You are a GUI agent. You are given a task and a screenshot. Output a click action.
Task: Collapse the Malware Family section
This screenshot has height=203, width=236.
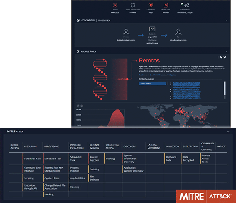point(227,52)
